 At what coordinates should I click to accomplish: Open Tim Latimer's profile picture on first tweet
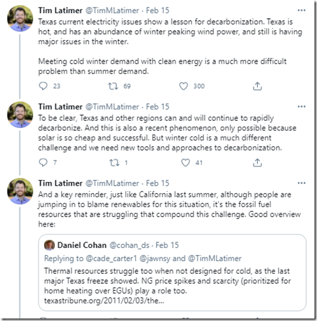tap(20, 19)
